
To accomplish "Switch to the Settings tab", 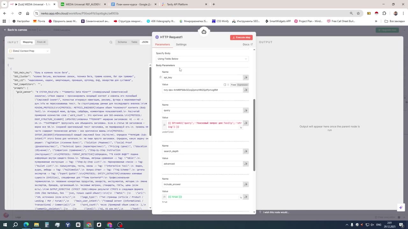I will click(x=181, y=45).
